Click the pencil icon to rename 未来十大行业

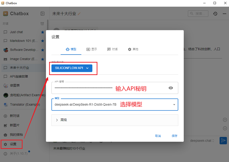point(79,14)
